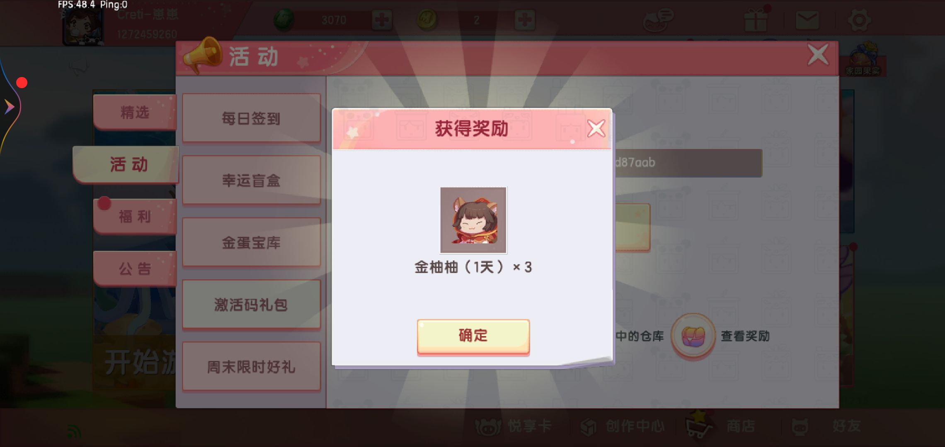Screen dimensions: 945x447
Task: Select 幸运盲盒 lucky blind box
Action: coord(251,180)
